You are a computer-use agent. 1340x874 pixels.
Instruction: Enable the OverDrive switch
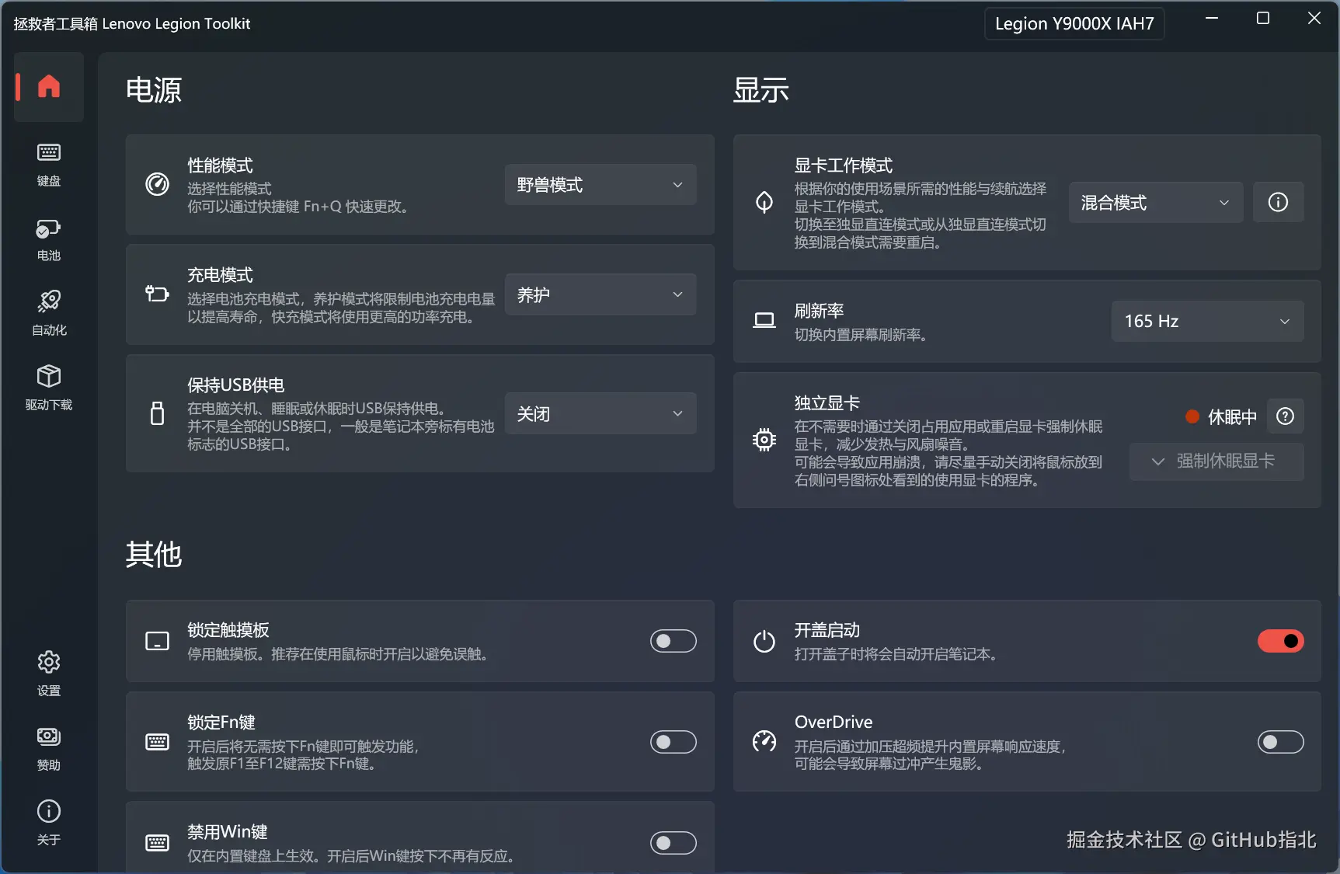tap(1281, 742)
